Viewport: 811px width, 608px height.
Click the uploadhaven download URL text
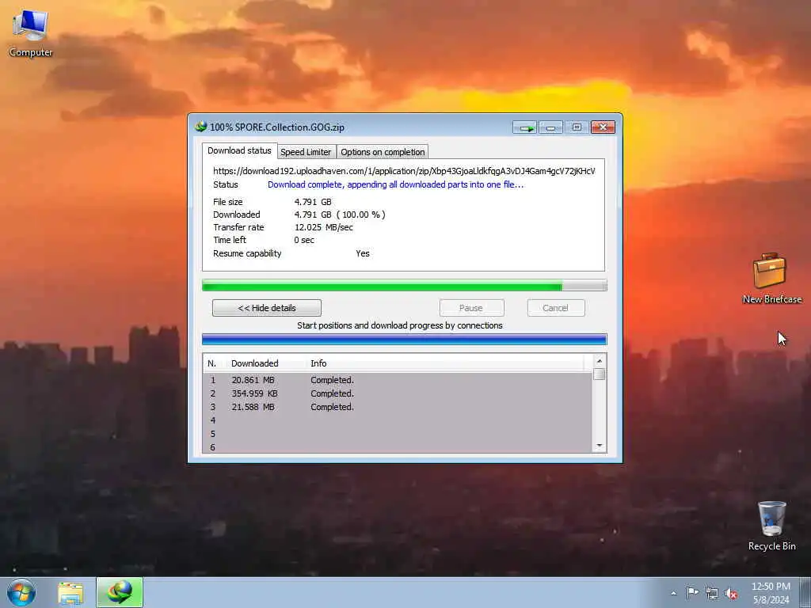tap(404, 171)
